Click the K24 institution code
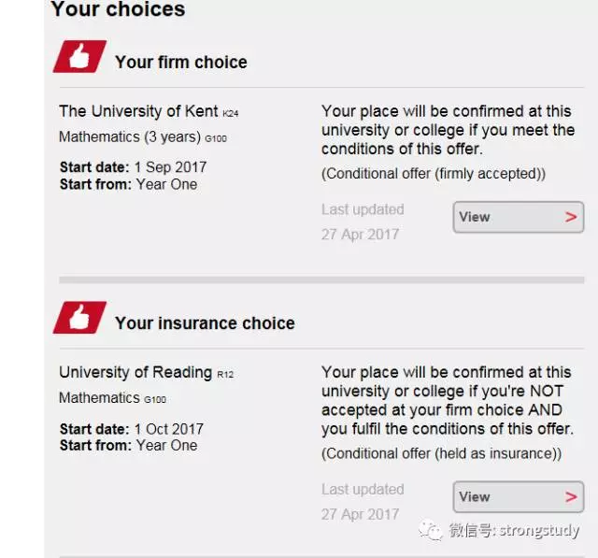Screen dimensions: 598x558 (x=231, y=113)
